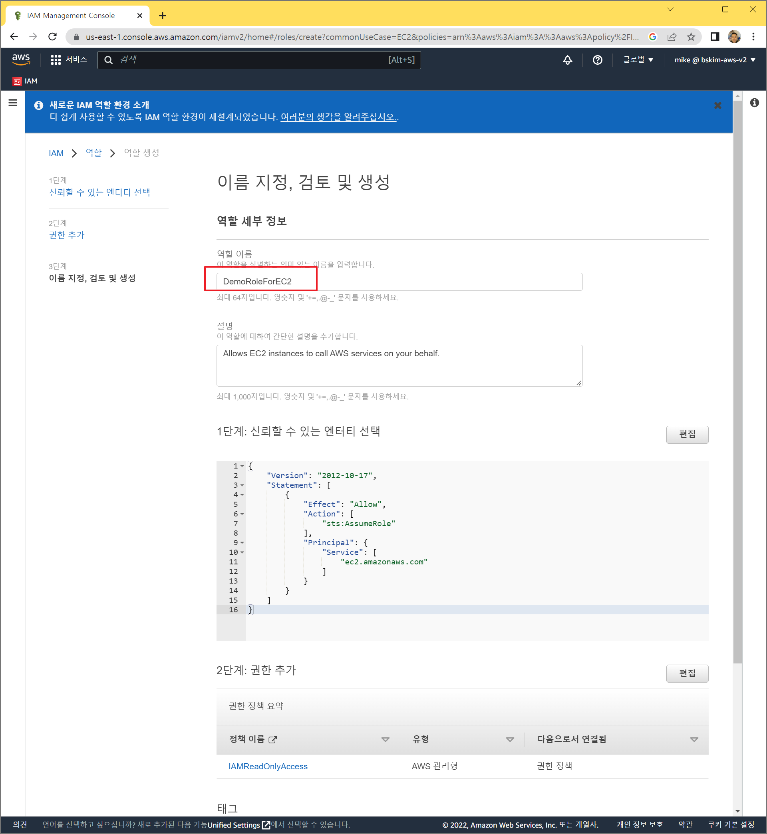Click the browser address bar URL
Screen dimensions: 767x834
pos(362,37)
